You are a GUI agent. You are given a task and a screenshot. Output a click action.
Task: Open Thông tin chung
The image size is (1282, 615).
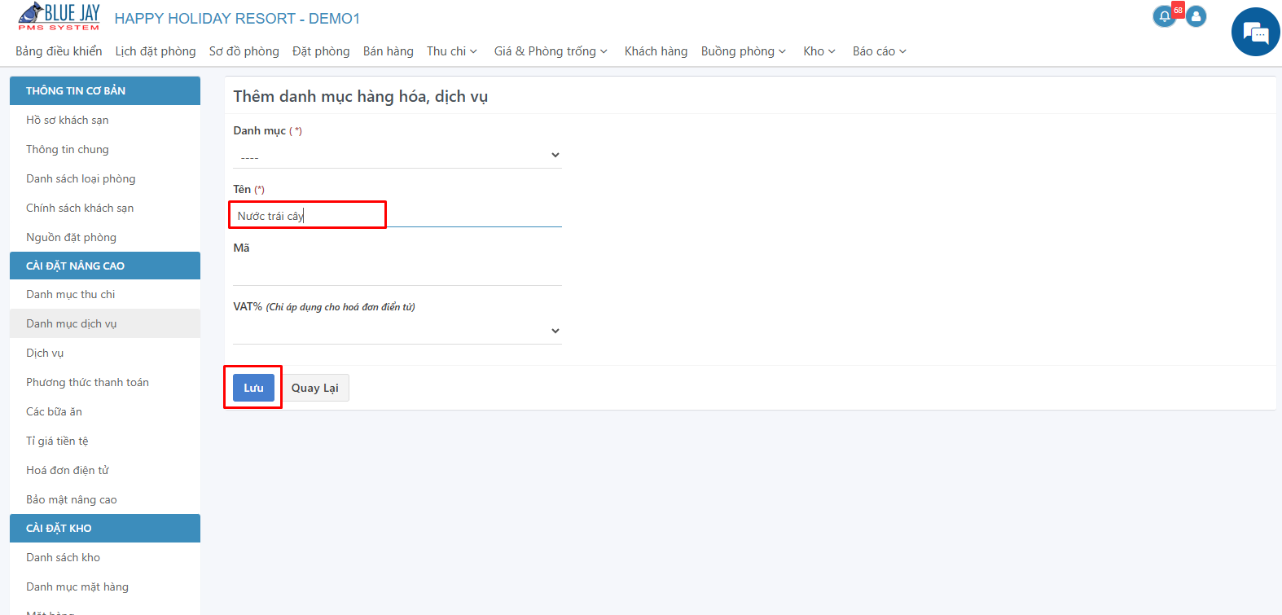click(x=105, y=149)
